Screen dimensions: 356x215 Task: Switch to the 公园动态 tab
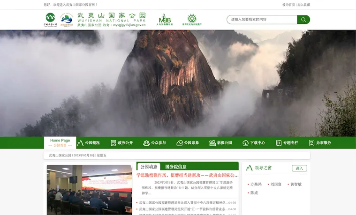click(x=149, y=167)
